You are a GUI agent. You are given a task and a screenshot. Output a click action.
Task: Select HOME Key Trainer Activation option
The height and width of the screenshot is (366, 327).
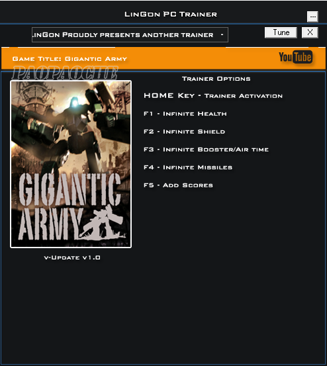point(213,96)
